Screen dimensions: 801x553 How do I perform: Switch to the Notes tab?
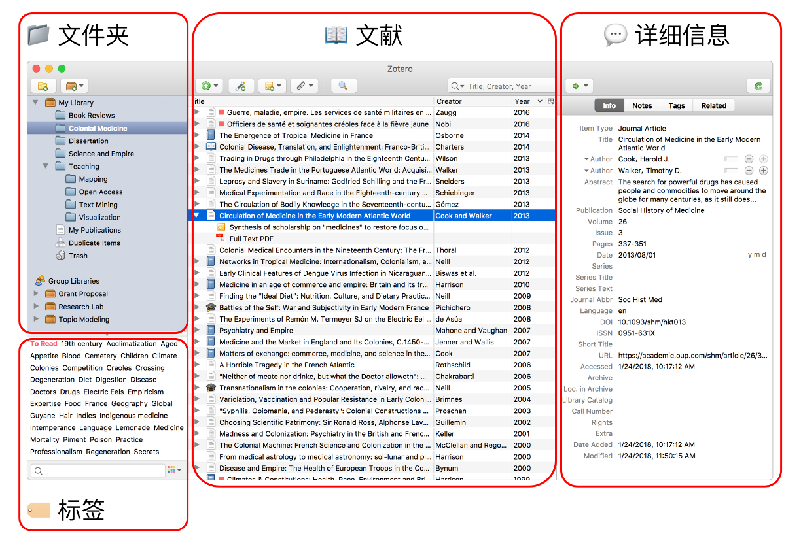(x=641, y=105)
